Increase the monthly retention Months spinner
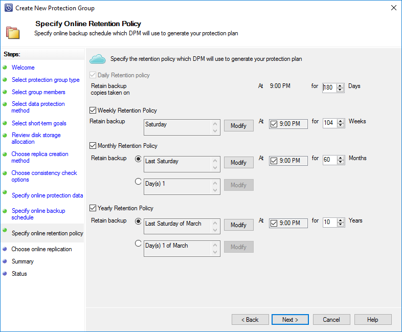 point(341,158)
